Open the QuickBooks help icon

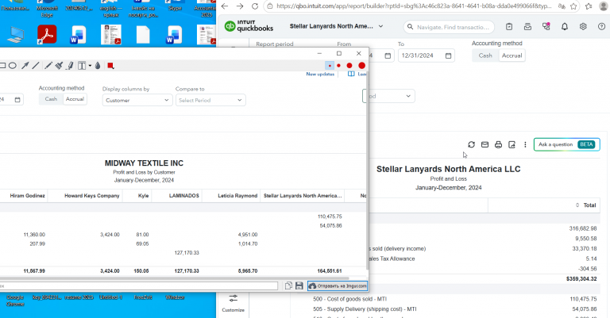click(x=601, y=26)
